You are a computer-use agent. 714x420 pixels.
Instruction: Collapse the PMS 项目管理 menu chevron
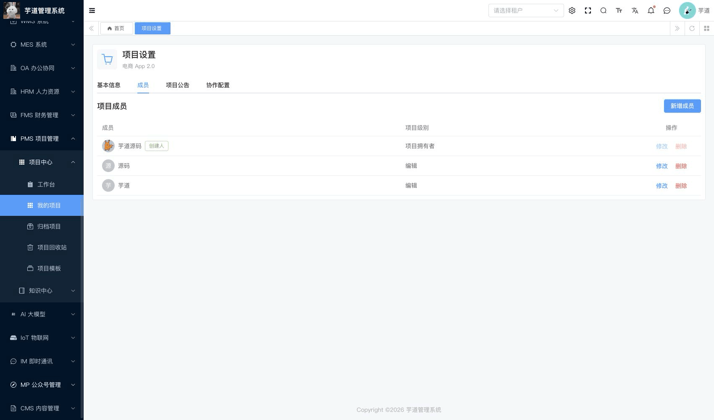pyautogui.click(x=73, y=139)
